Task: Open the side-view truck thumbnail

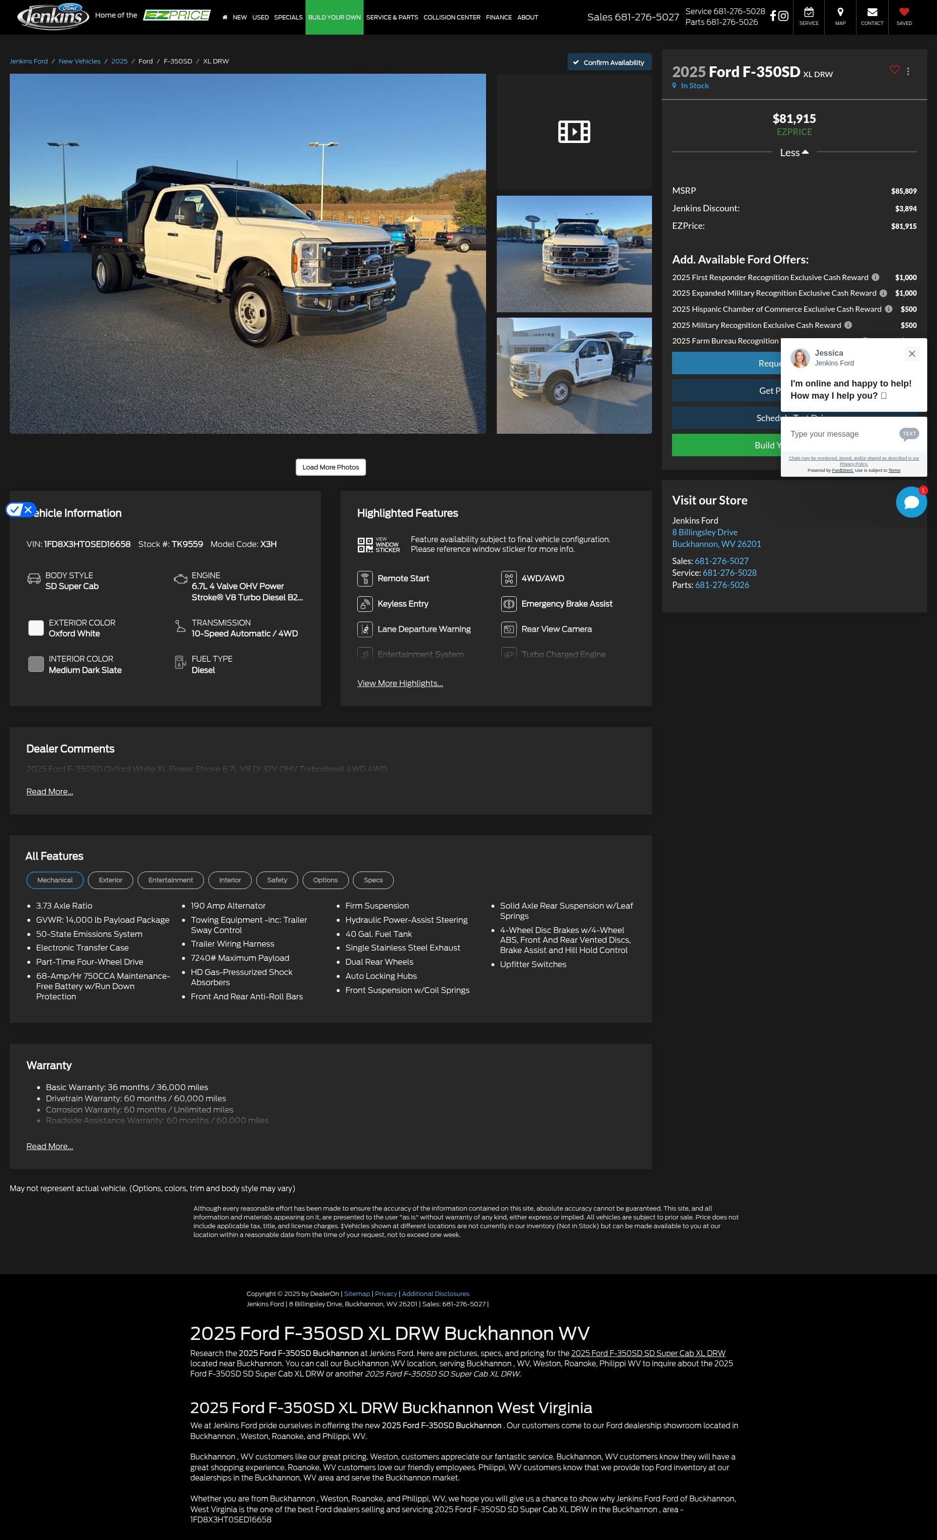Action: point(574,376)
